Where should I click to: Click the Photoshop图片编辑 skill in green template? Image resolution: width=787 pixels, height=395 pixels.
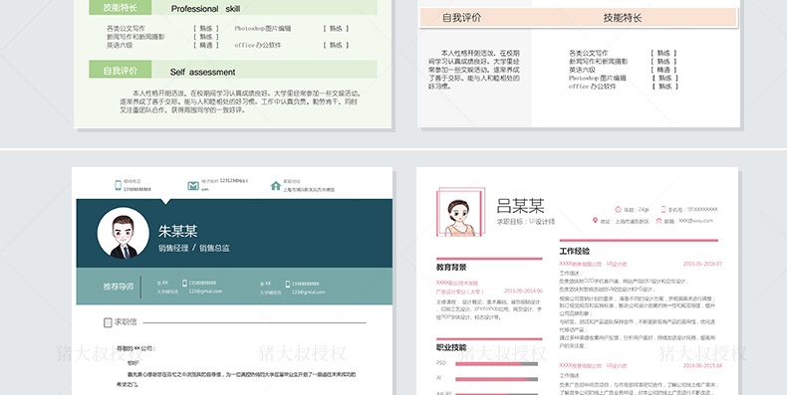tap(263, 29)
